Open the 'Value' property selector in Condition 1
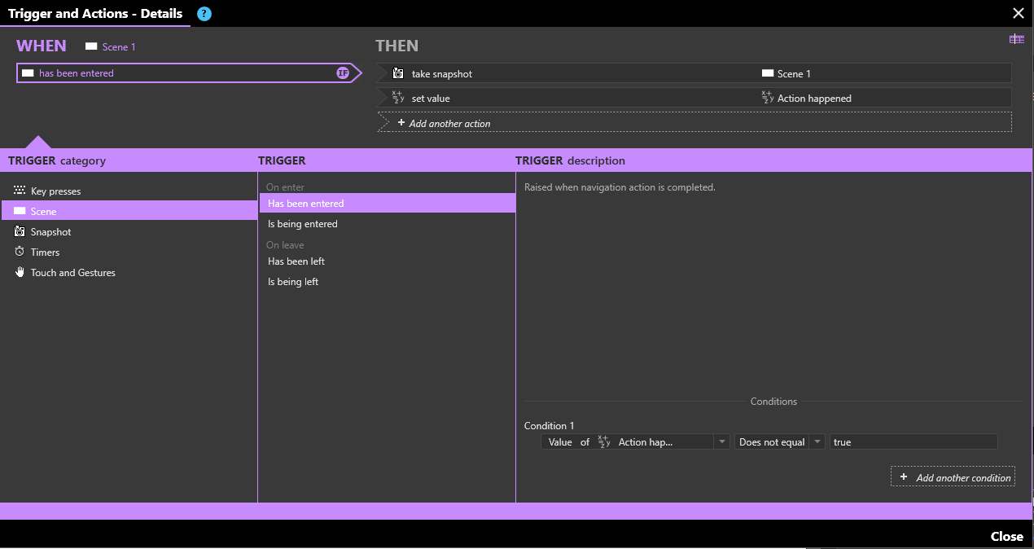Viewport: 1034px width, 549px height. 559,442
